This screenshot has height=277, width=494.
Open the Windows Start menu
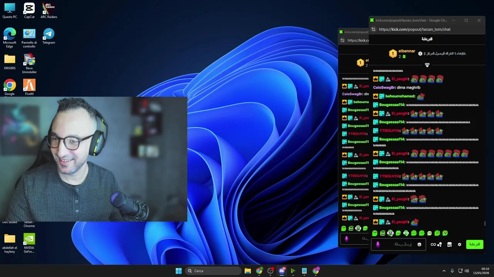click(x=179, y=271)
